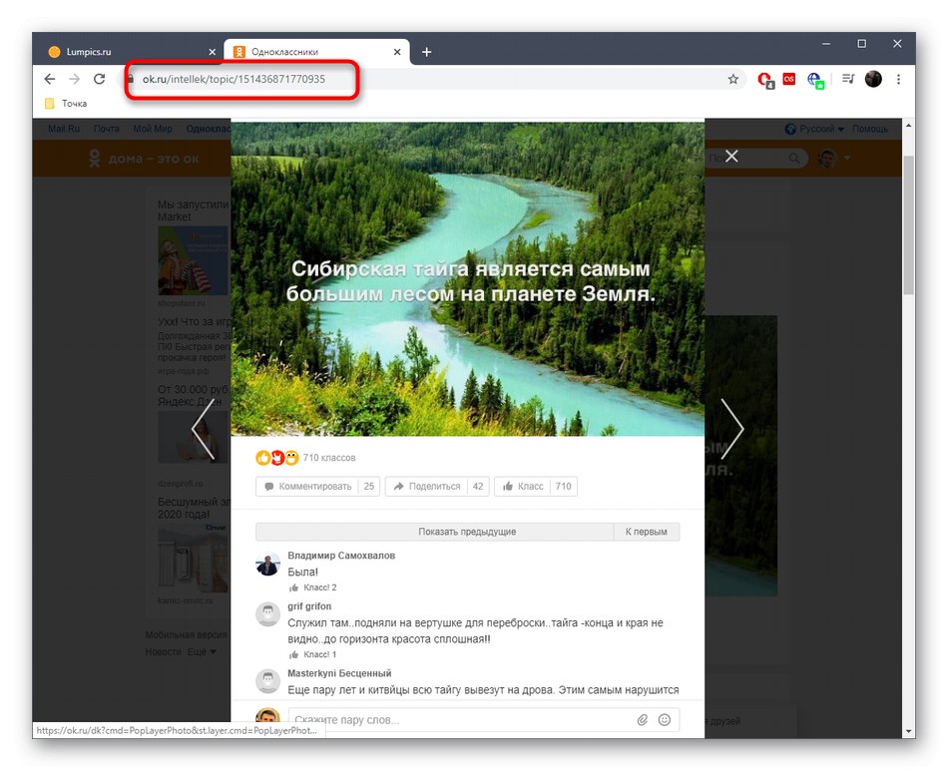
Task: Bookmark this page with the star icon
Action: pyautogui.click(x=732, y=79)
